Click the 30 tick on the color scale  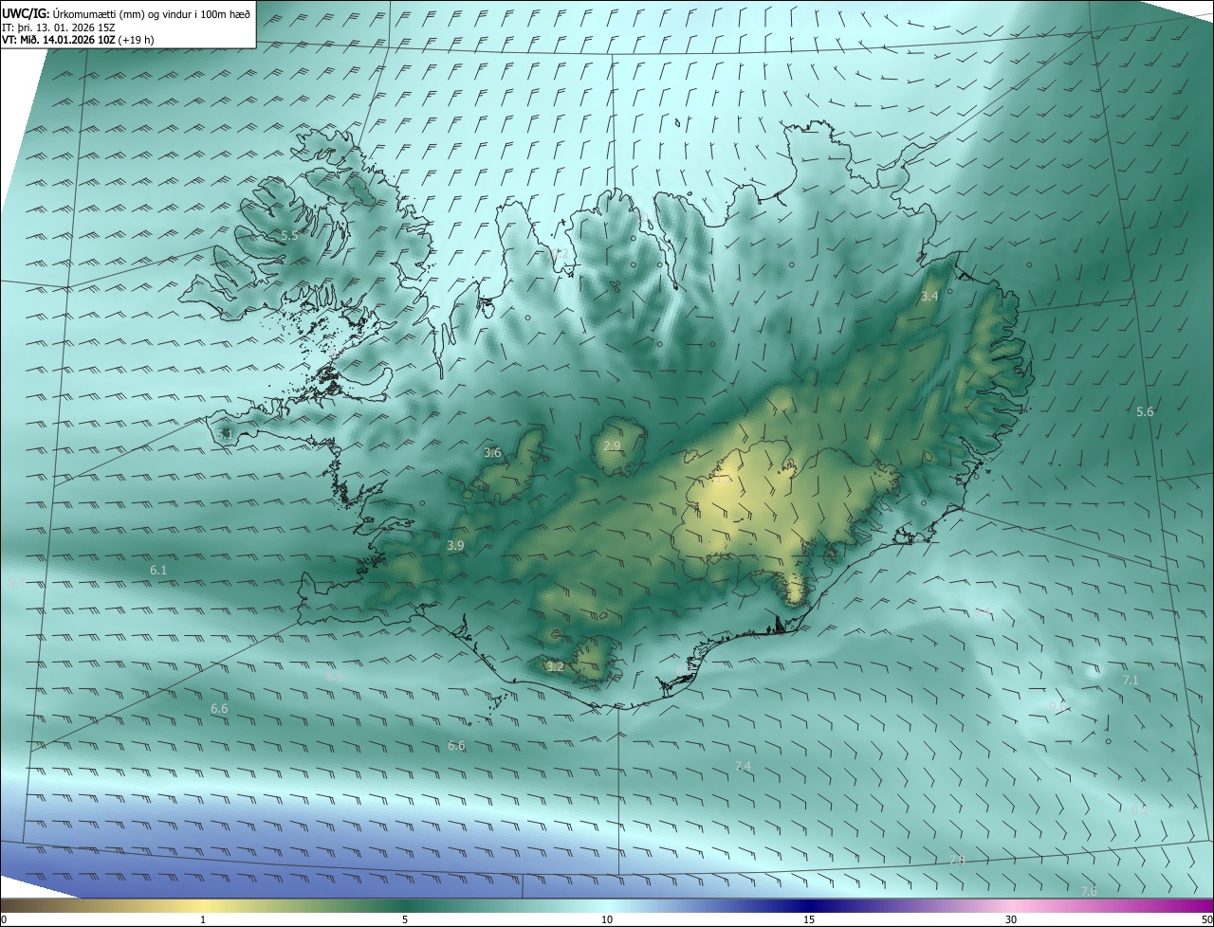[1011, 919]
